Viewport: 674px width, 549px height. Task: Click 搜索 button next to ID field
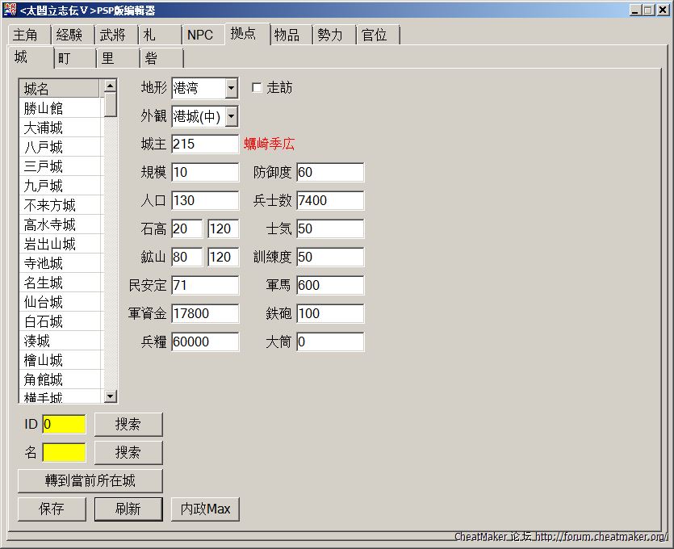(x=128, y=424)
